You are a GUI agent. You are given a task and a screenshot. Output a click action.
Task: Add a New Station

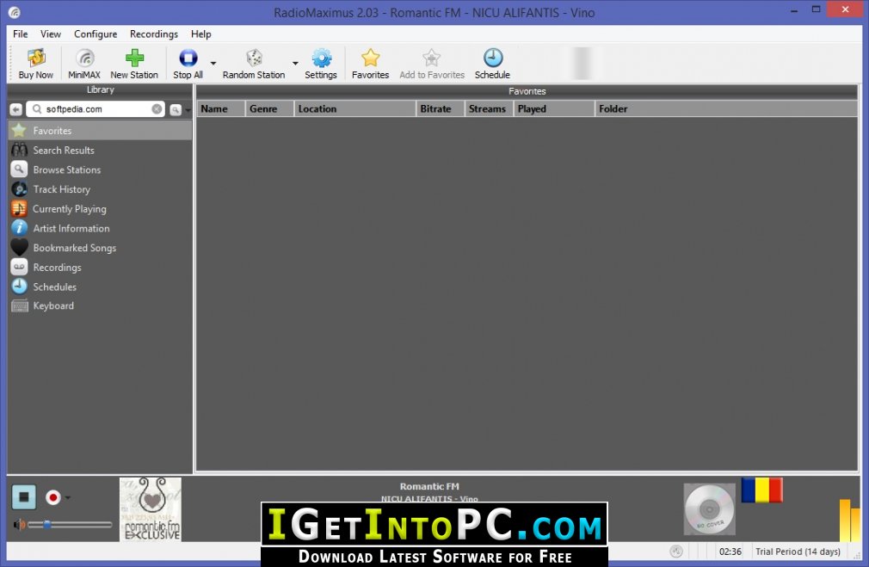click(134, 64)
